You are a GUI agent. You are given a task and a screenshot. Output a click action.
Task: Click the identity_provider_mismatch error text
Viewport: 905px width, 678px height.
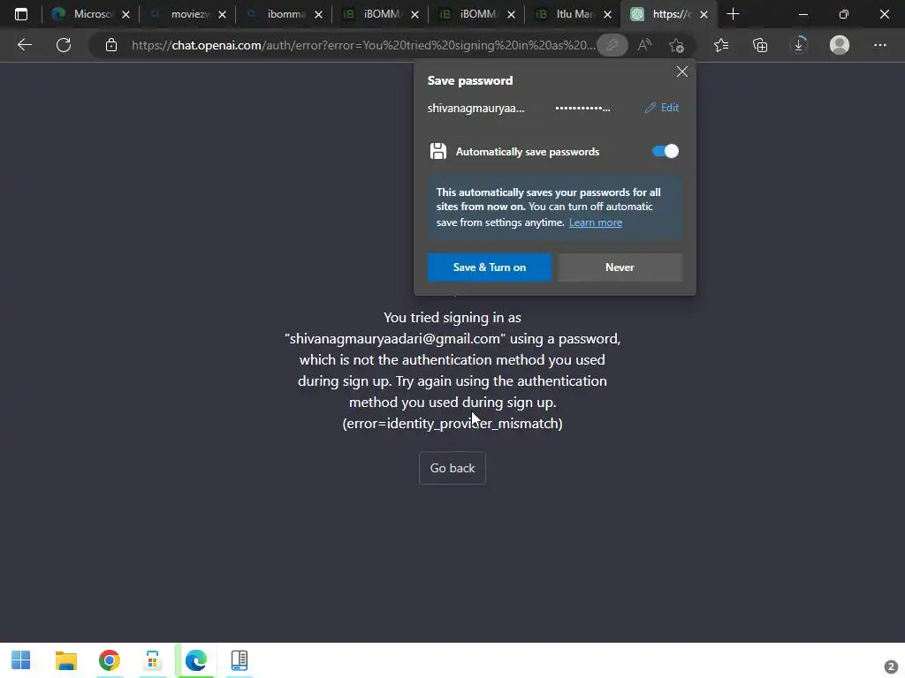pyautogui.click(x=452, y=424)
